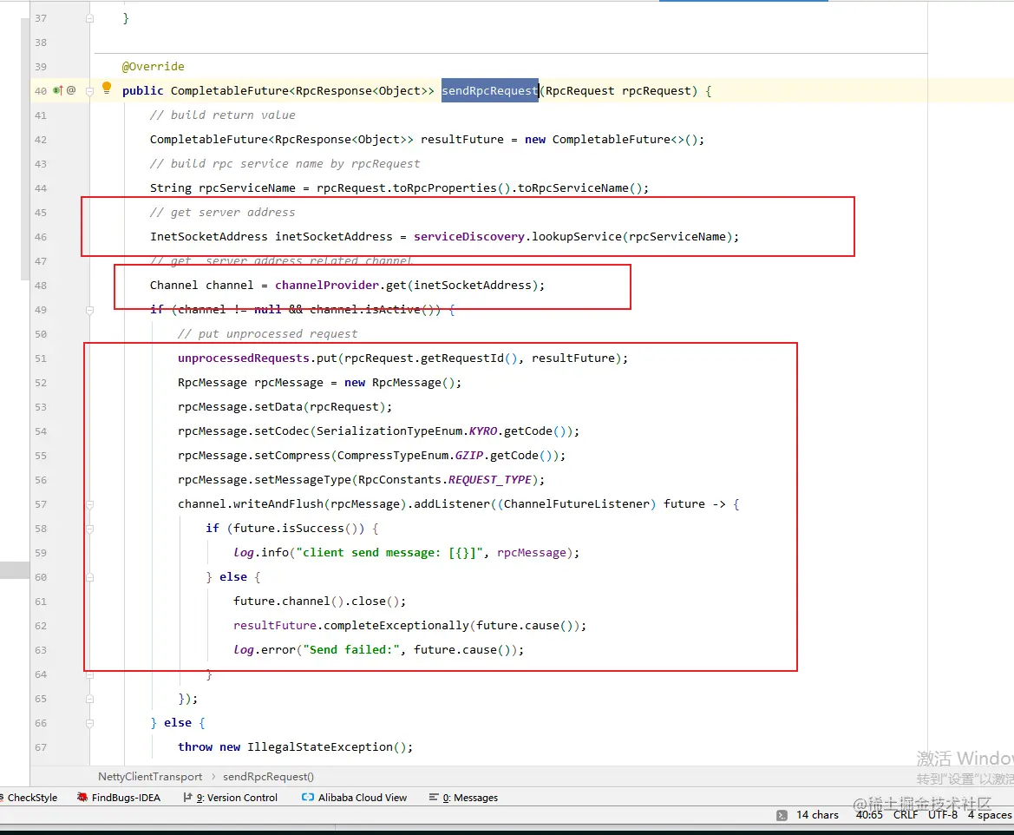Click the Messages list icon

[x=434, y=798]
